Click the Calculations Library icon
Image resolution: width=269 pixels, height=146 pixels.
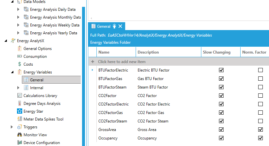coord(20,96)
